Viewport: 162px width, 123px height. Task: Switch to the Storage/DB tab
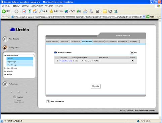pos(123,42)
